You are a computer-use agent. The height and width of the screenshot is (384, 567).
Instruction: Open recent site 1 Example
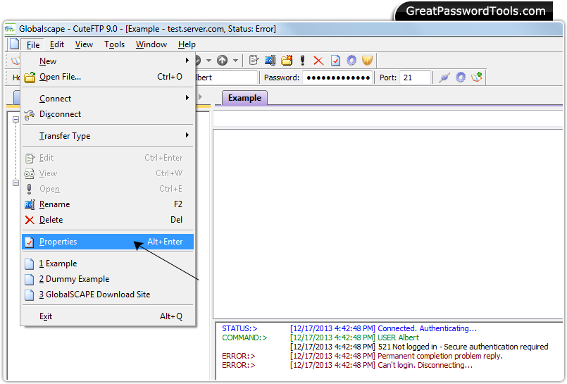click(x=108, y=264)
